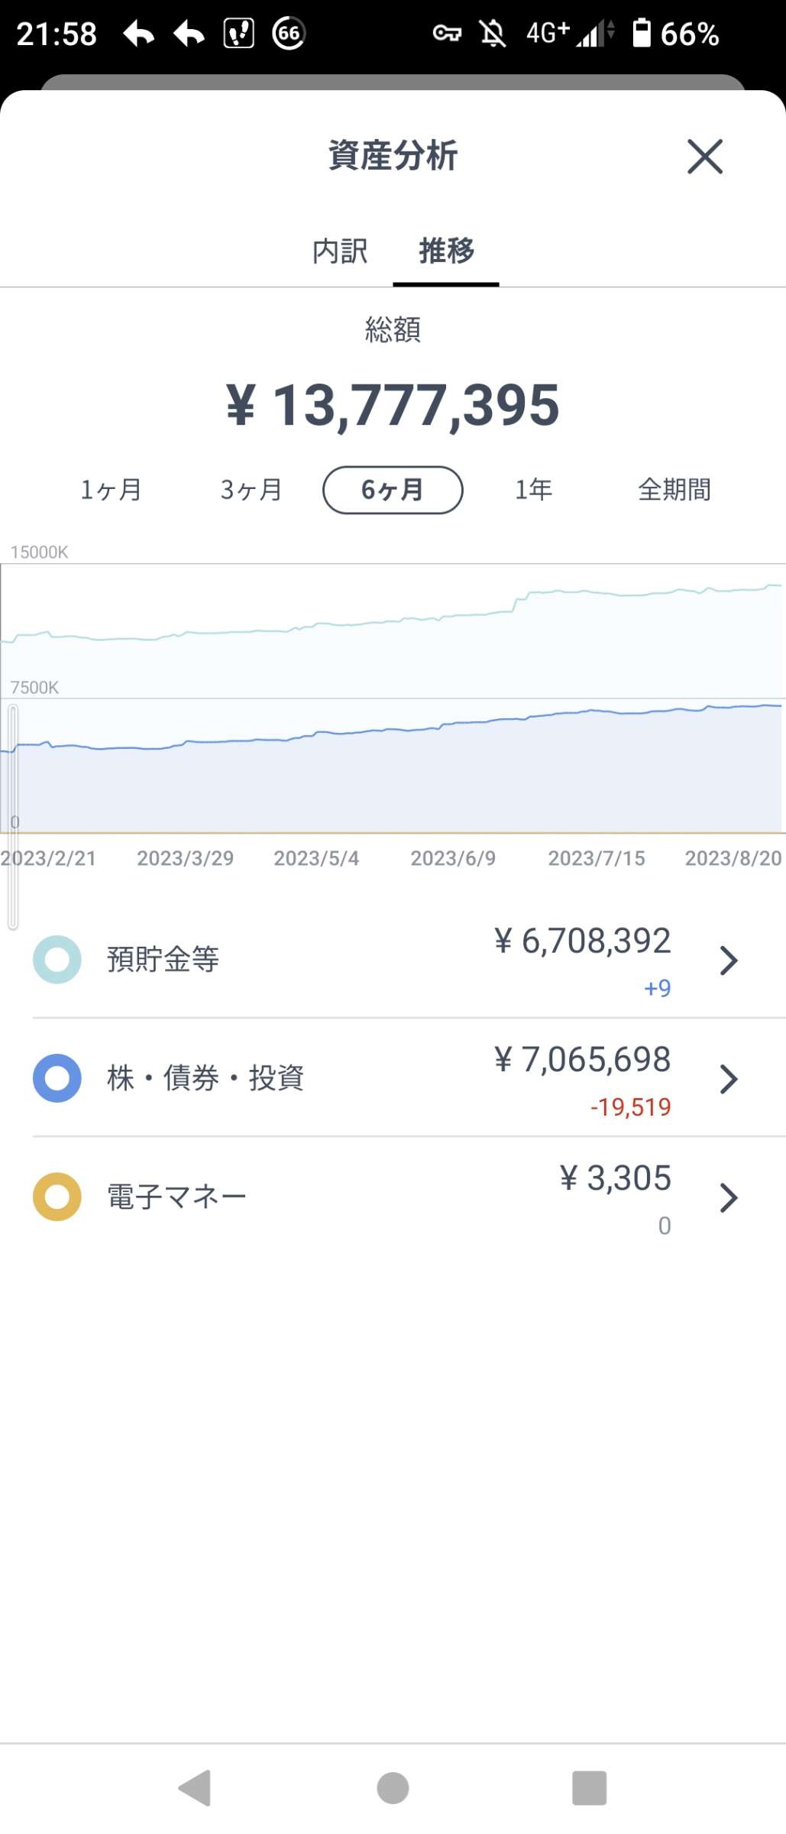This screenshot has height=1834, width=786.
Task: Open 株・債券・投資 details via chevron
Action: (x=729, y=1079)
